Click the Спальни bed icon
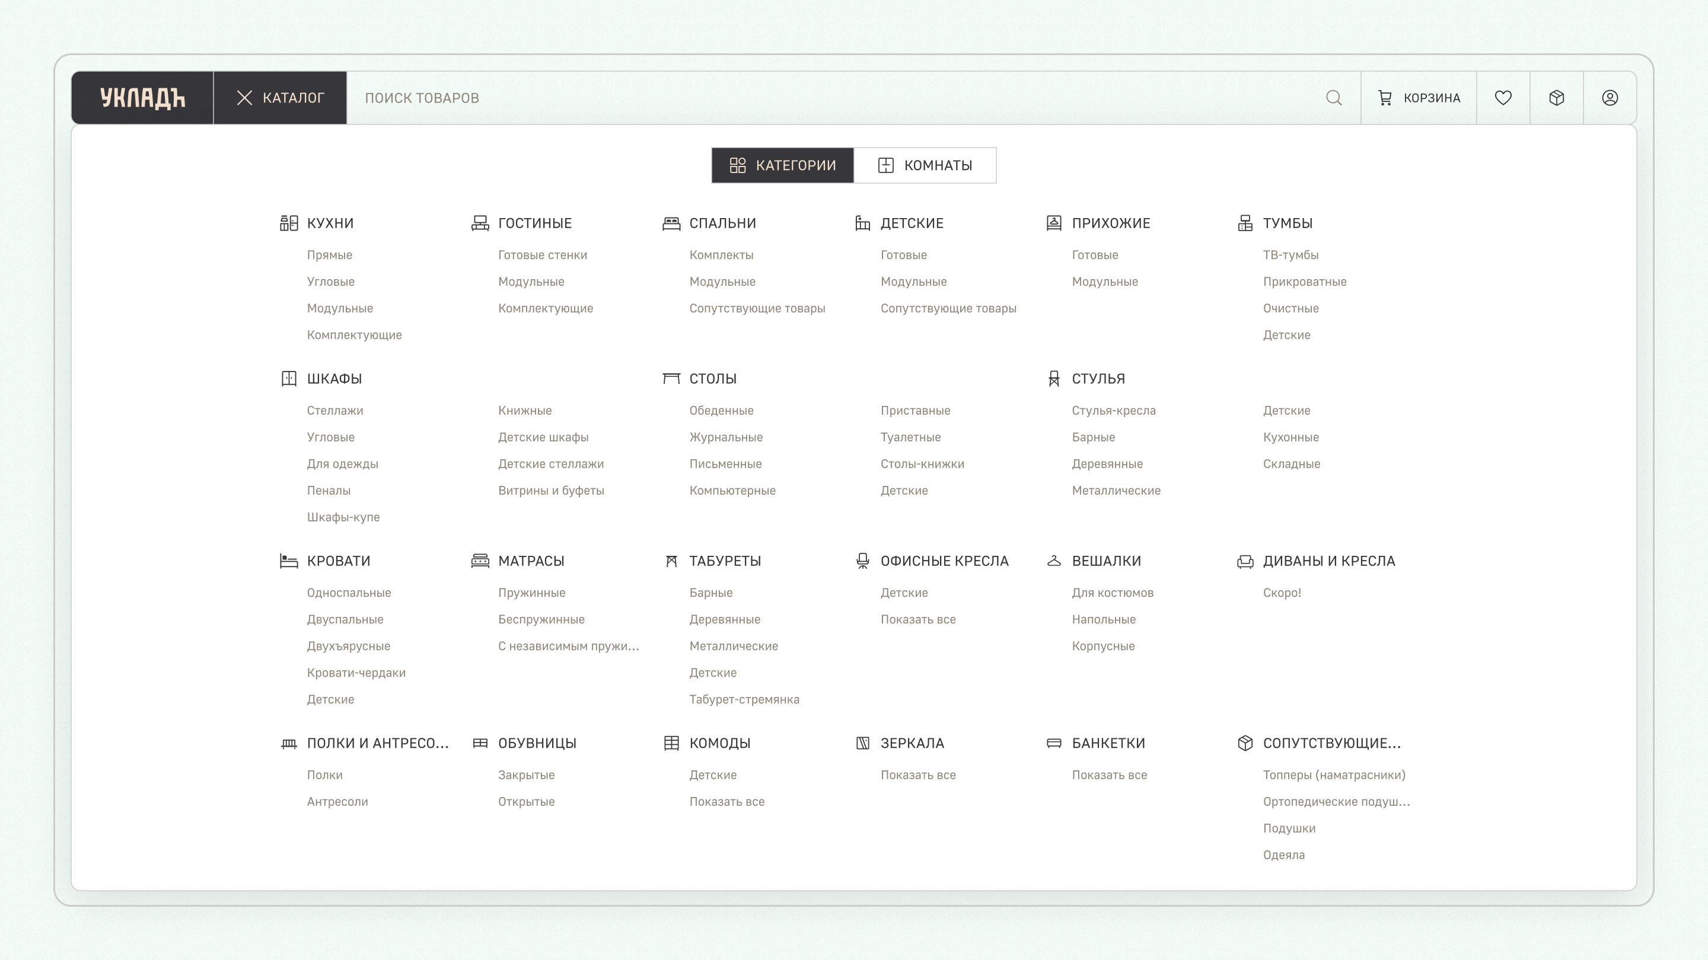The image size is (1708, 960). 671,223
